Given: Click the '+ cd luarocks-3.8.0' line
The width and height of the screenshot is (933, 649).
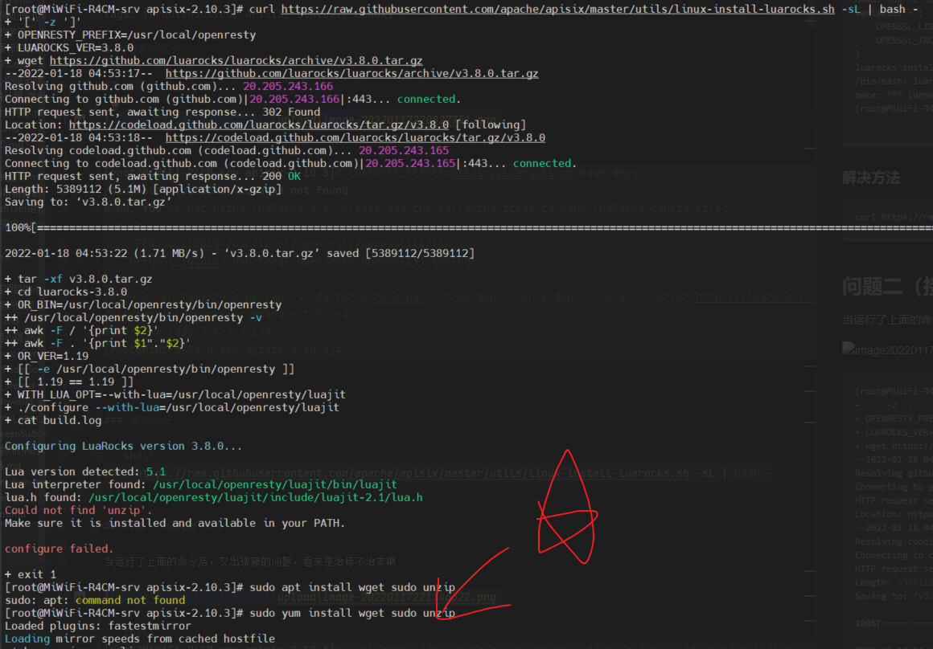Looking at the screenshot, I should coord(66,292).
